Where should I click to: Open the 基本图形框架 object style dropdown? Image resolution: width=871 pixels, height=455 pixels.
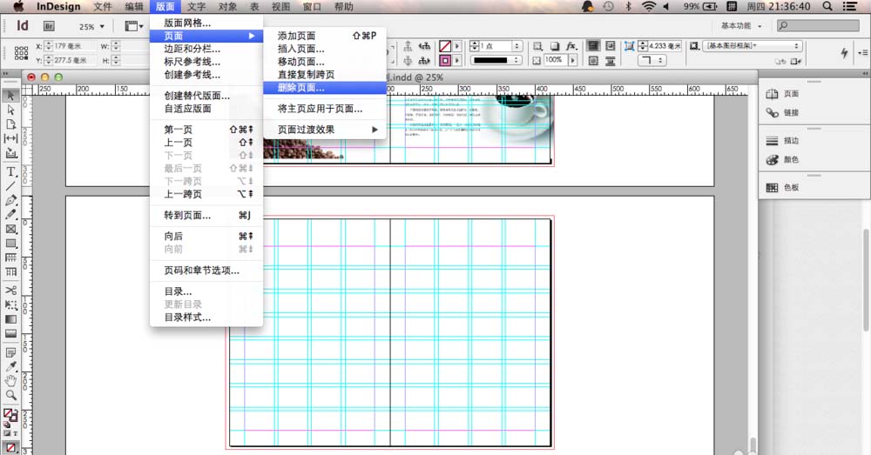click(753, 45)
